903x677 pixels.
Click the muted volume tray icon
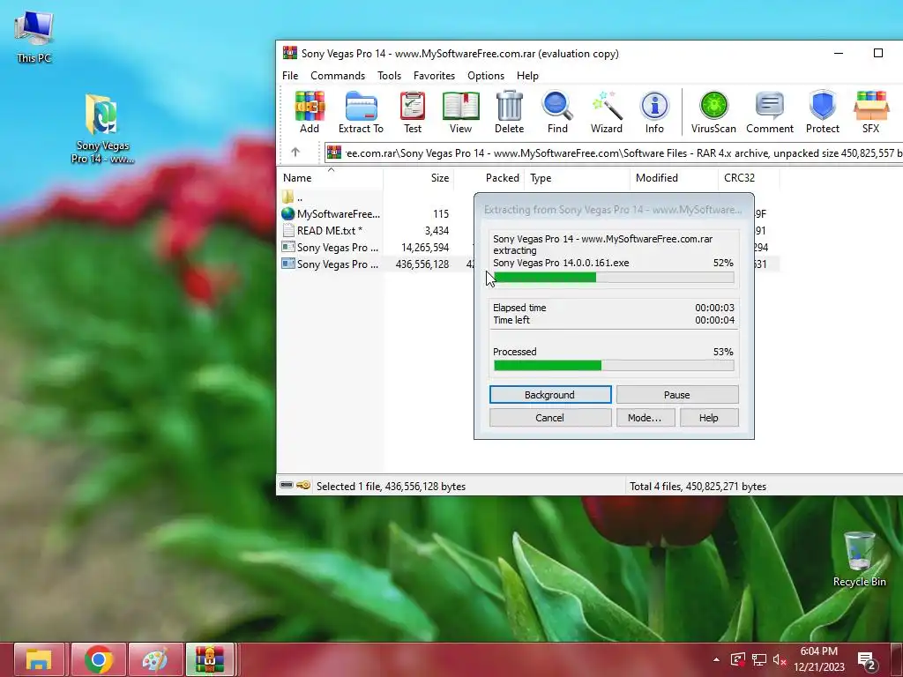coord(780,659)
